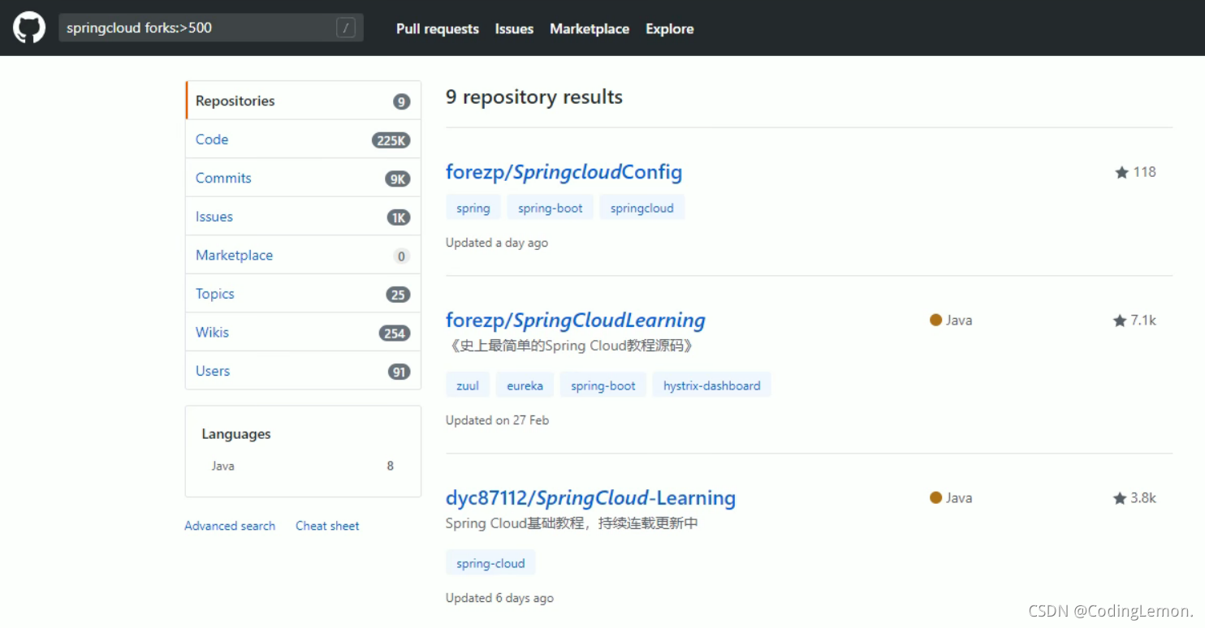
Task: Focus the search box containing springcloud forks:>500
Action: (x=211, y=28)
